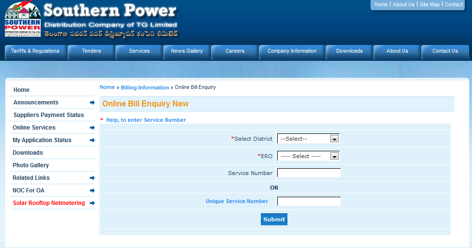Screen dimensions: 472x248
Task: Open the Tenders menu
Action: pyautogui.click(x=91, y=51)
